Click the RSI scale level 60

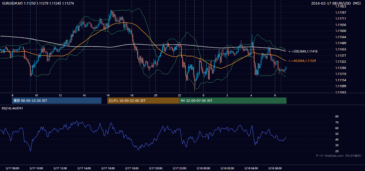337,128
